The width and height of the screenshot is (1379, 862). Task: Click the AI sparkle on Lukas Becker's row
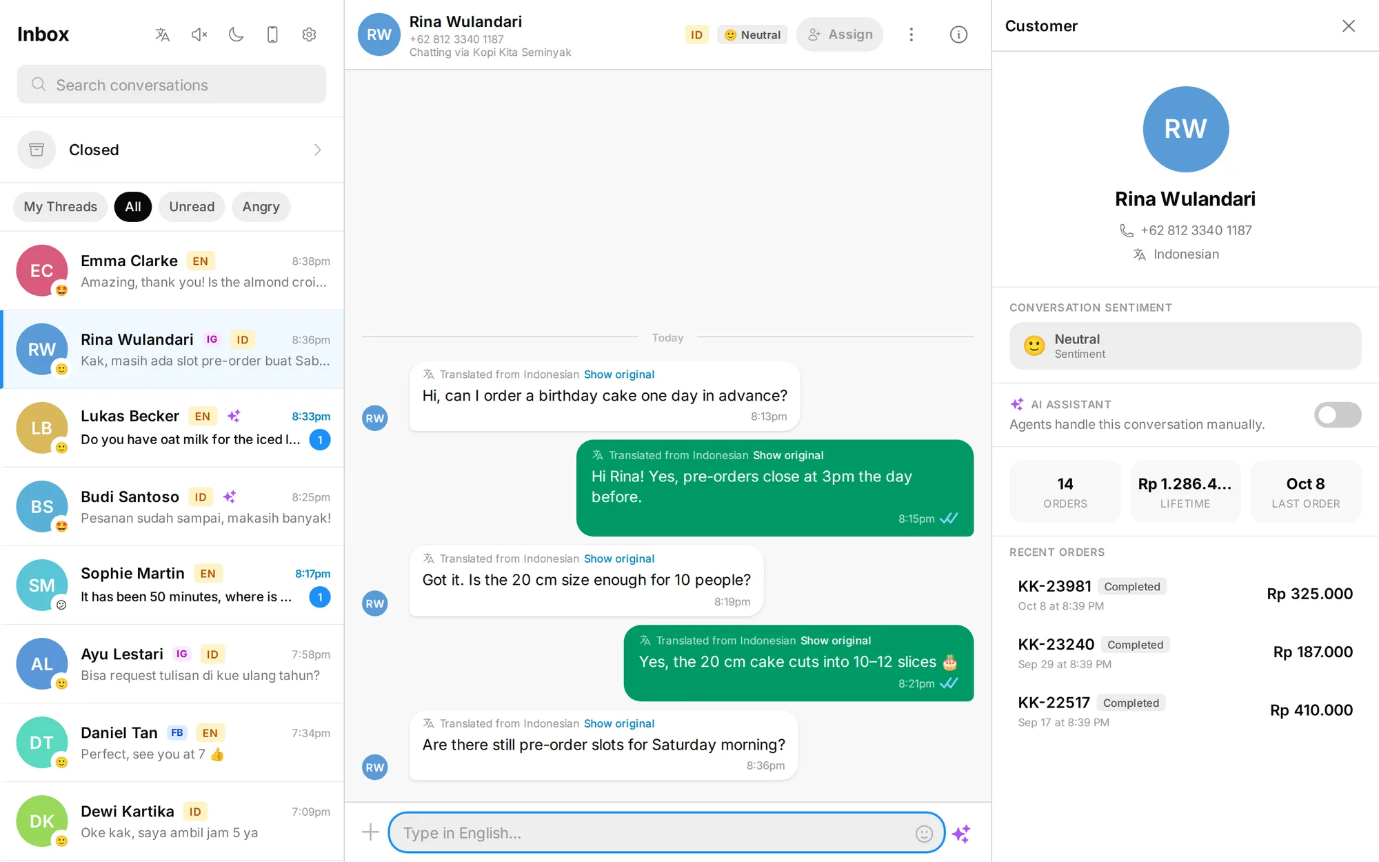tap(234, 416)
